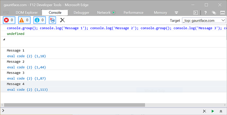Toggle the errors filter button
Screen dimensions: 227x115
[9, 20]
